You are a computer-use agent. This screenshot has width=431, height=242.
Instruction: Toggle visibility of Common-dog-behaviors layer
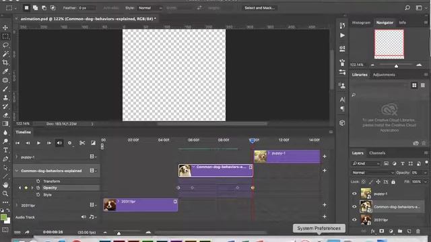(354, 207)
